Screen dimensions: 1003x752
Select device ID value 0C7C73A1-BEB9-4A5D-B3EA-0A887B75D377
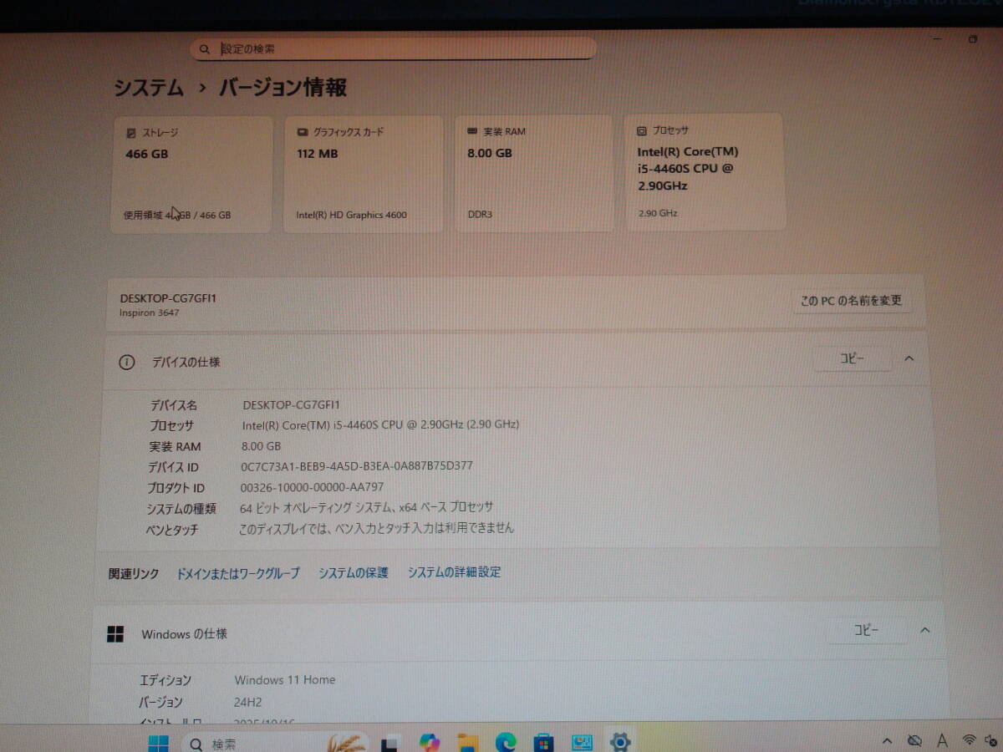pyautogui.click(x=356, y=465)
